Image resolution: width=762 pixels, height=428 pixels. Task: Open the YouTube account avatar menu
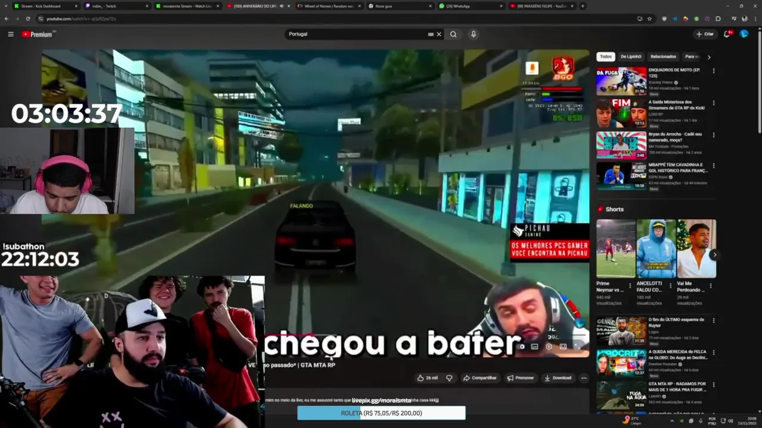click(744, 34)
